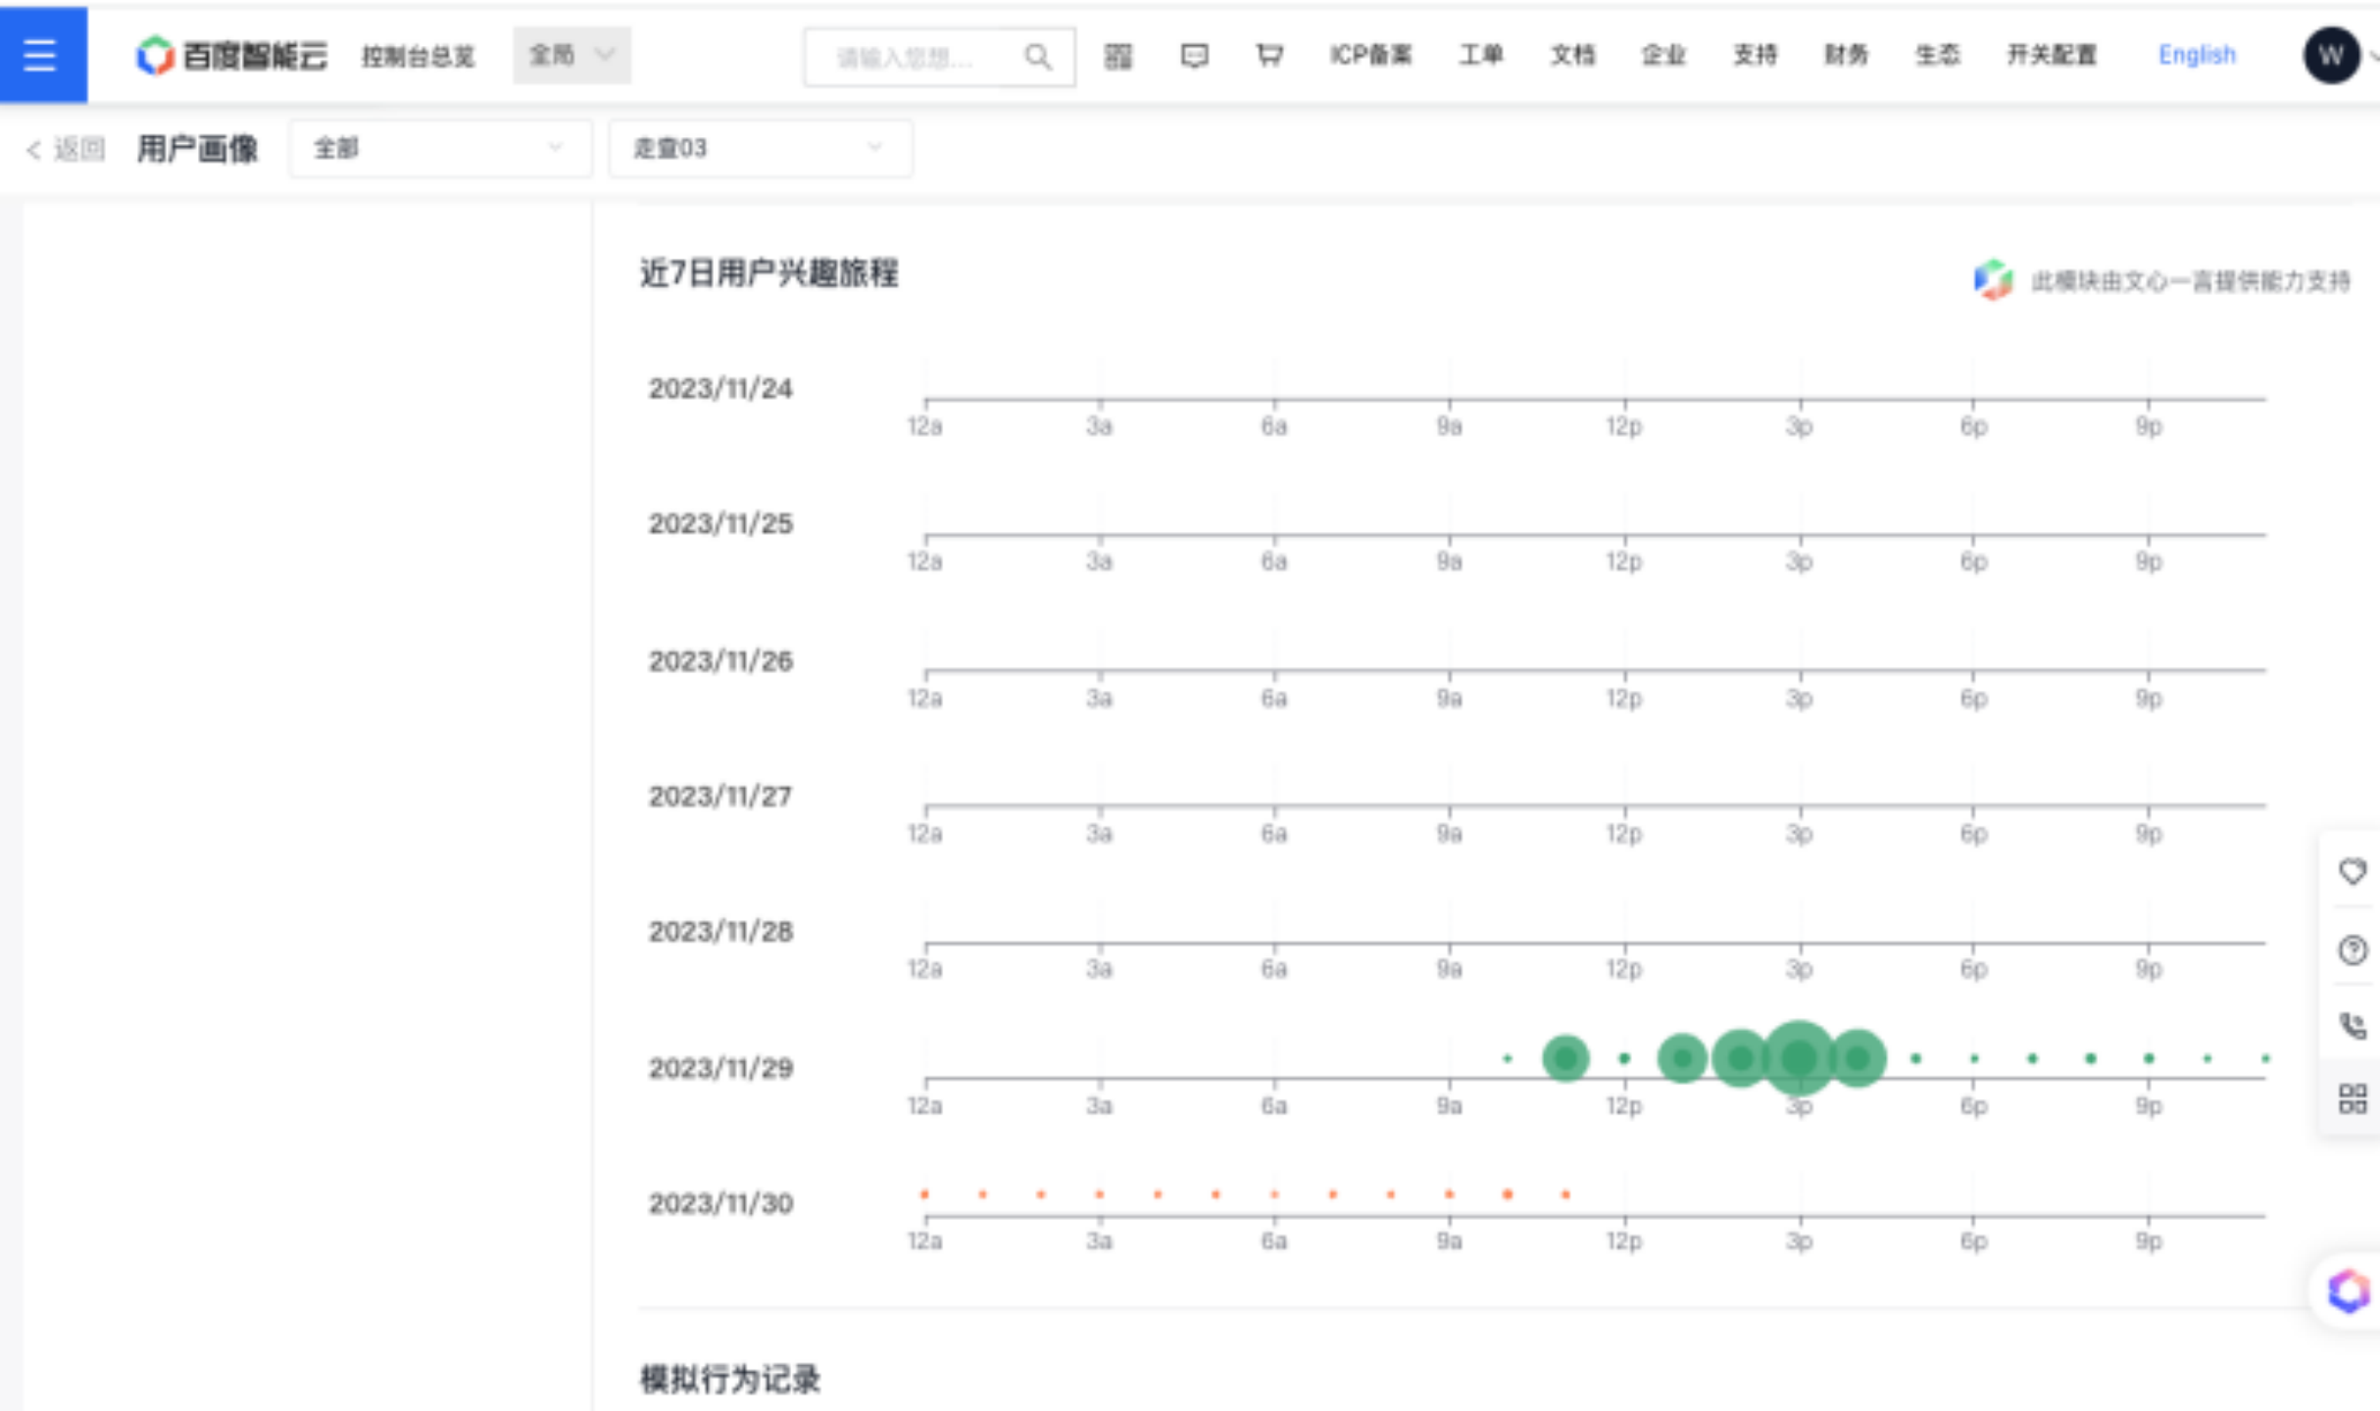
Task: Expand the 全部 filter dropdown
Action: [440, 149]
